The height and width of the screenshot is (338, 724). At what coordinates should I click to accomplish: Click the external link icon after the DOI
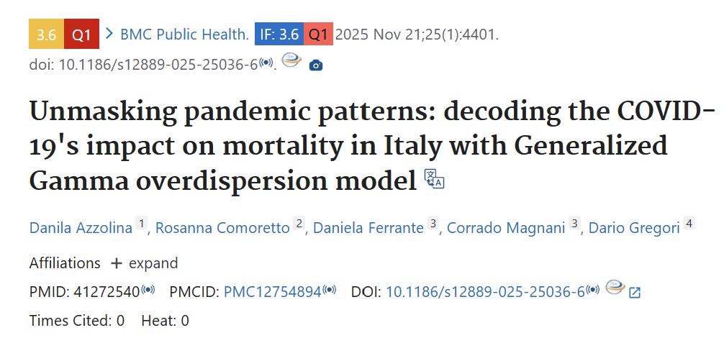pos(635,293)
